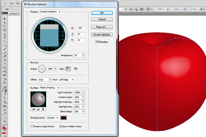Click the Y axis rotation field
206x137 pixels.
click(x=81, y=34)
